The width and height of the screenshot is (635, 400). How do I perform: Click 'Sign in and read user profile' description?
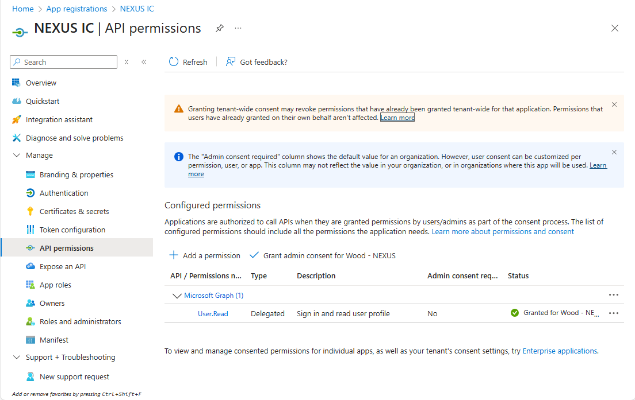[x=343, y=313]
